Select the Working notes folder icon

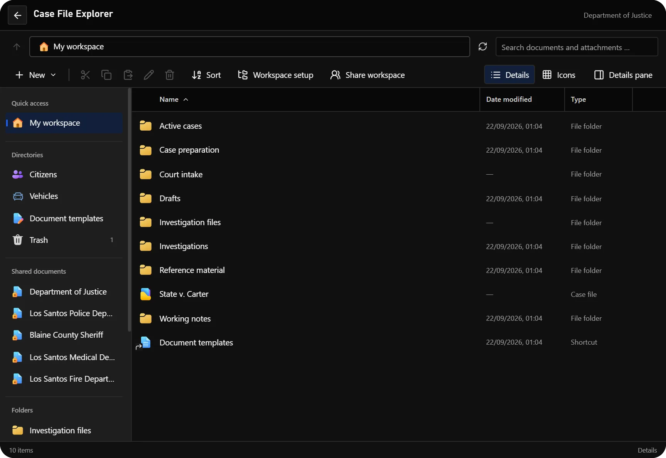(146, 318)
